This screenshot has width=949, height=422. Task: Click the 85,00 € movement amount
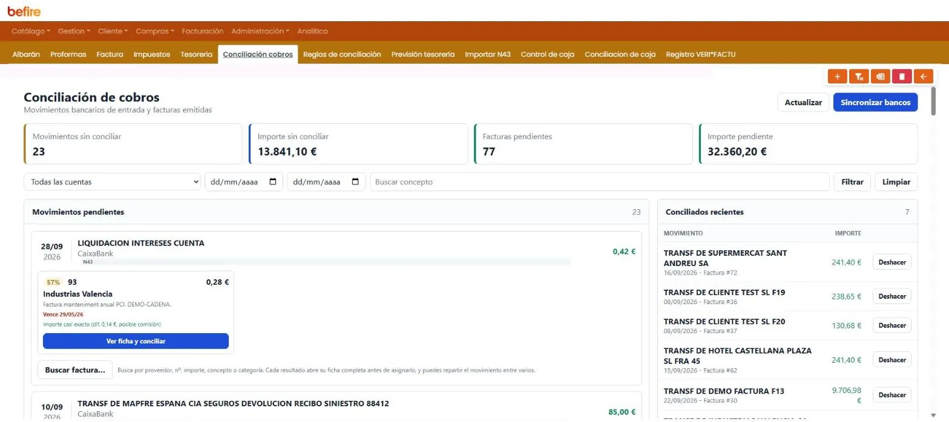click(622, 412)
